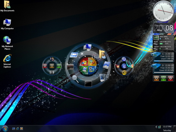176x132 pixels.
Task: Click the D: drive usage progress bar
Action: [x=163, y=73]
